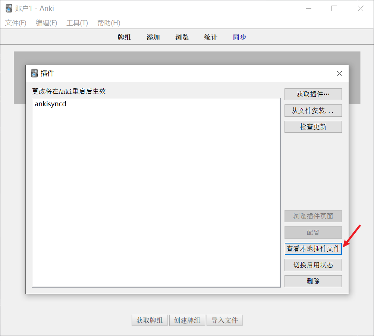Open the 工具(T) menu

coord(77,23)
